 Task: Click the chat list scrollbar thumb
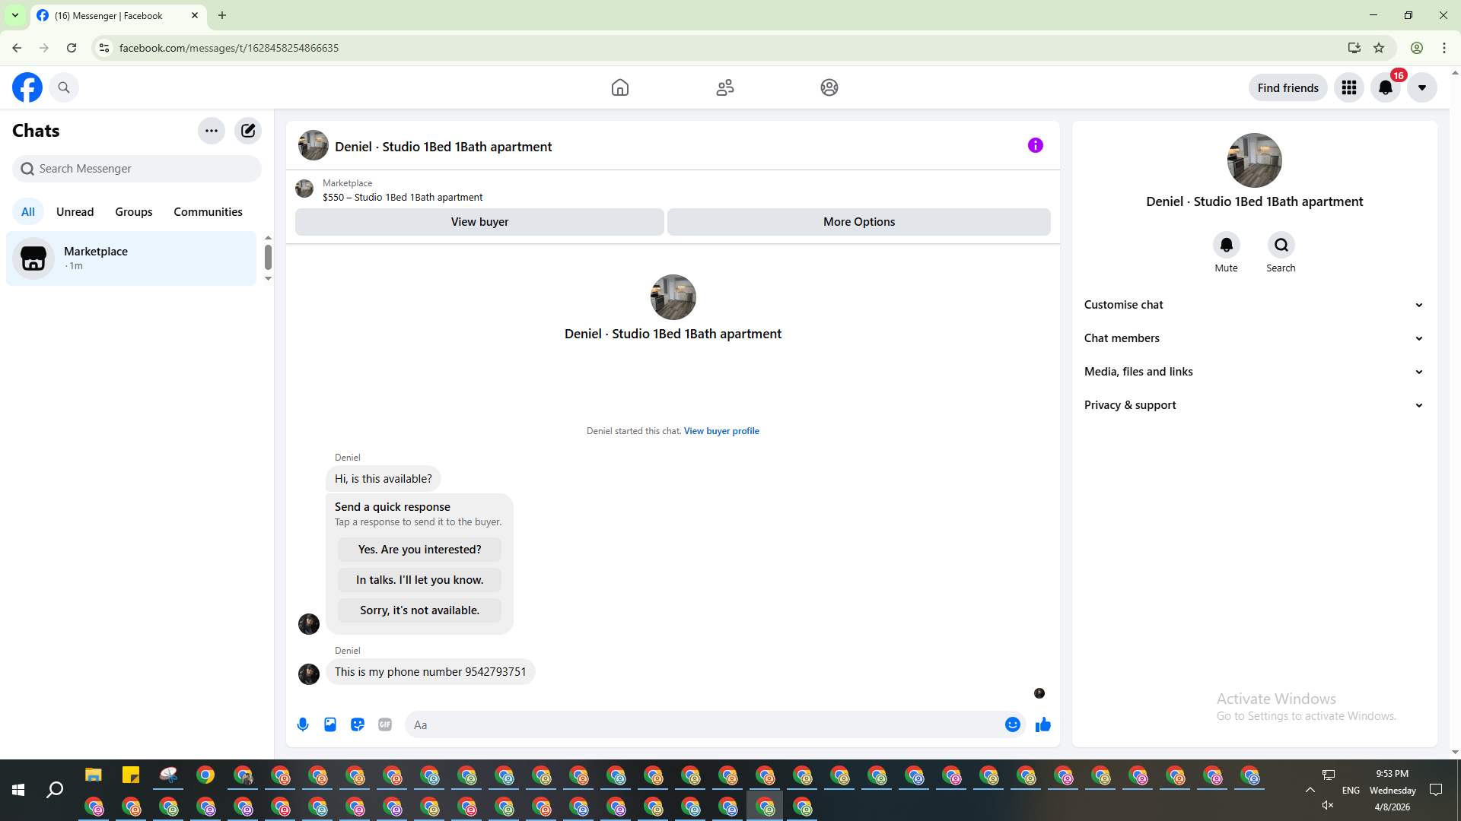[x=268, y=257]
